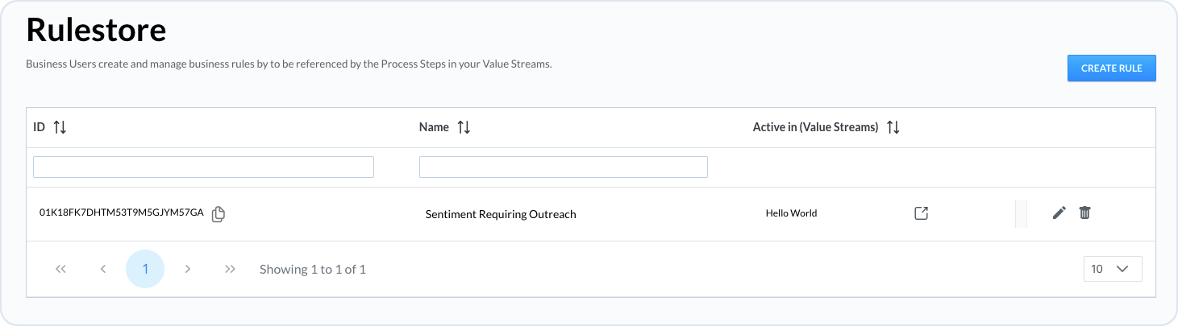Click the Hello World value stream name
The width and height of the screenshot is (1178, 326).
(x=791, y=213)
